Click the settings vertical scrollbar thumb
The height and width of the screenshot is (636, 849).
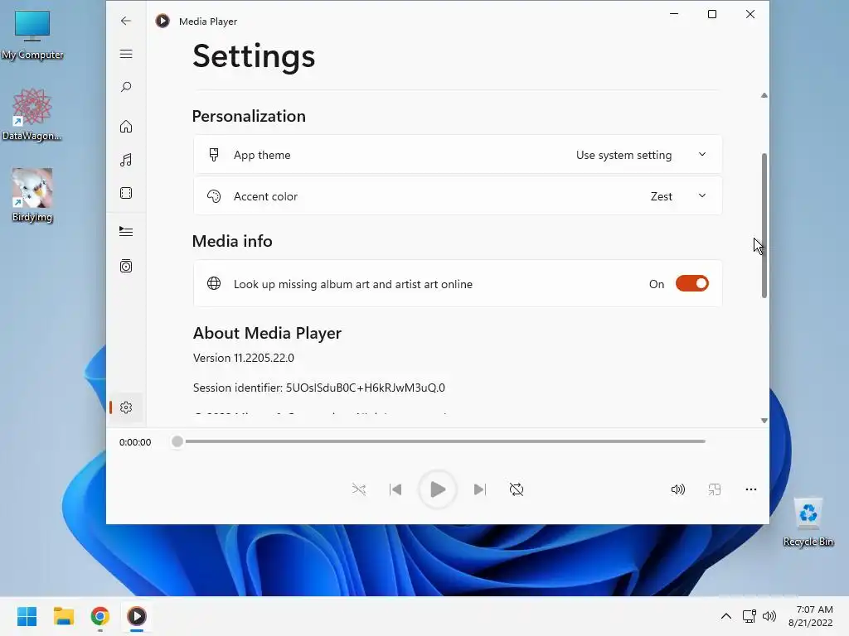(x=764, y=225)
